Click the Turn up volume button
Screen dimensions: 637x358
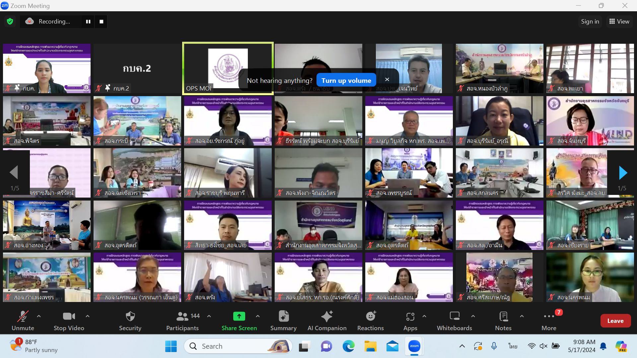pos(346,81)
